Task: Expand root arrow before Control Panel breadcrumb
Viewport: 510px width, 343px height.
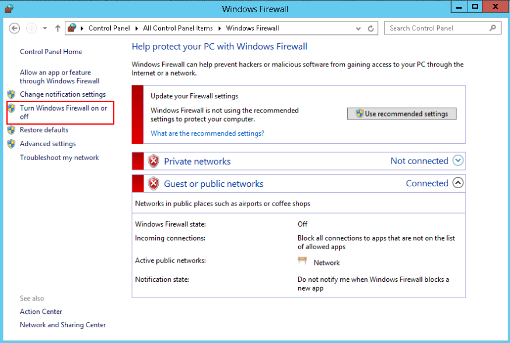Action: click(x=82, y=29)
